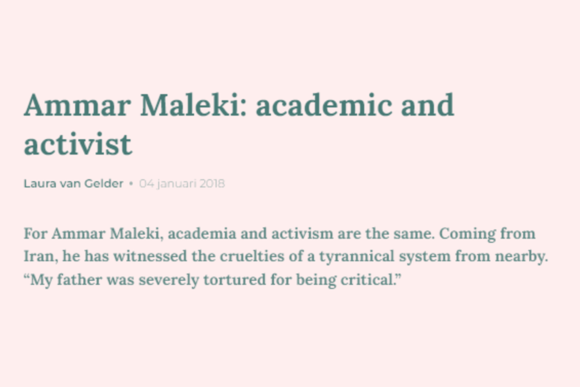Select the date 04 januari 2018
The height and width of the screenshot is (387, 580).
pyautogui.click(x=182, y=184)
